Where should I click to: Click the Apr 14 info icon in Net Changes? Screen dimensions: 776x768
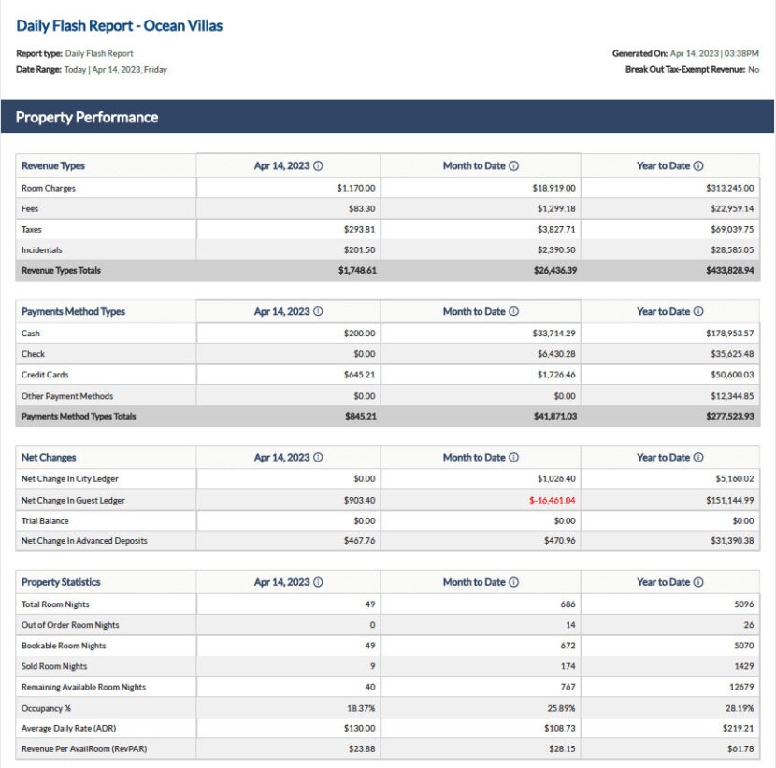[x=319, y=457]
